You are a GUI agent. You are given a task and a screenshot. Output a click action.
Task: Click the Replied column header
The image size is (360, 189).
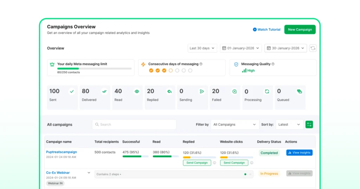[x=188, y=142]
